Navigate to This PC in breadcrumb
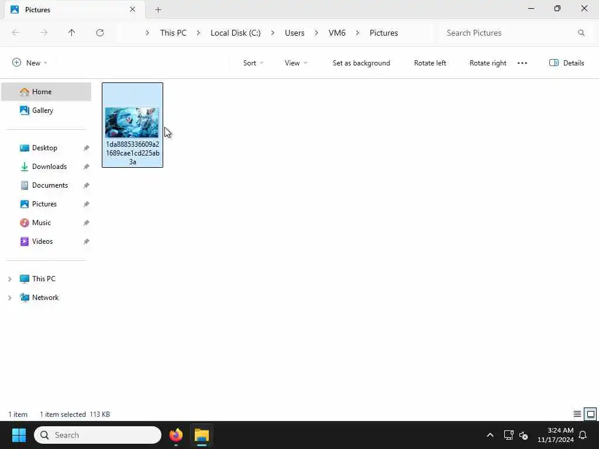This screenshot has height=449, width=599. (x=173, y=33)
